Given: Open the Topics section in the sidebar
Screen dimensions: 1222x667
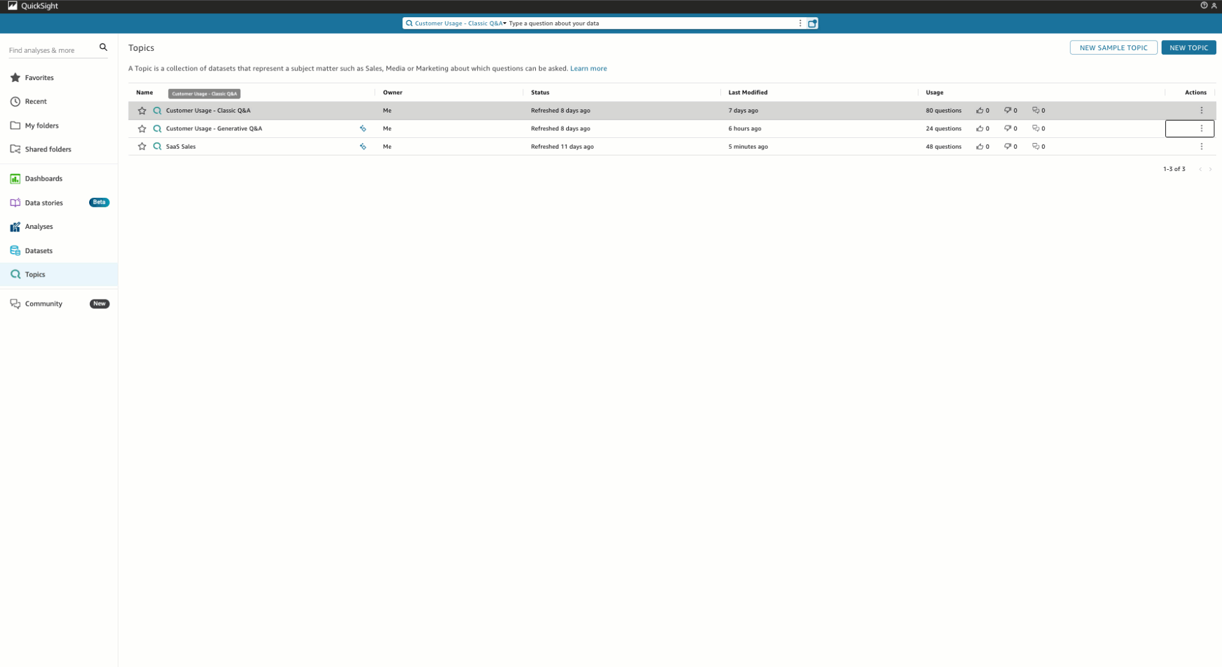Looking at the screenshot, I should [35, 274].
